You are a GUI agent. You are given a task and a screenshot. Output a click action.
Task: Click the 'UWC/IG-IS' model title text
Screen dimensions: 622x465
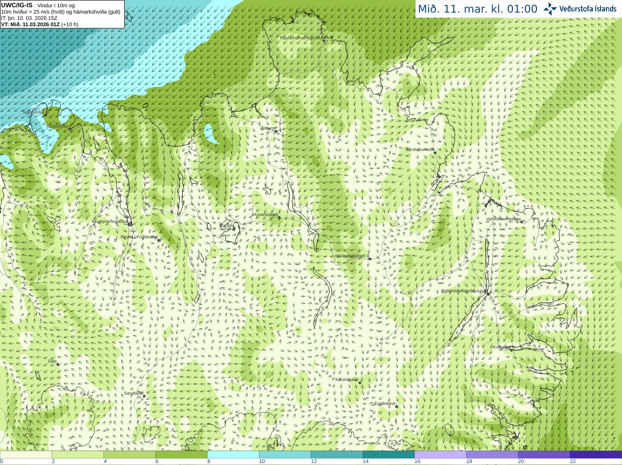tap(17, 5)
